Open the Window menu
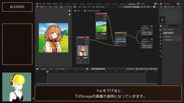 (55, 4)
